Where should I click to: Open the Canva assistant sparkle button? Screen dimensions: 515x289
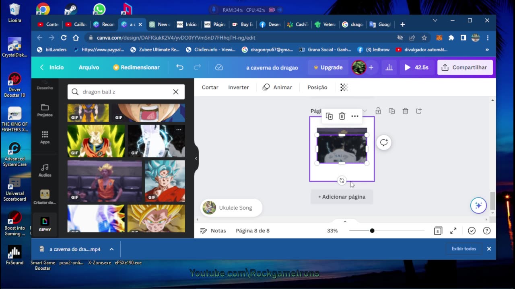point(478,206)
